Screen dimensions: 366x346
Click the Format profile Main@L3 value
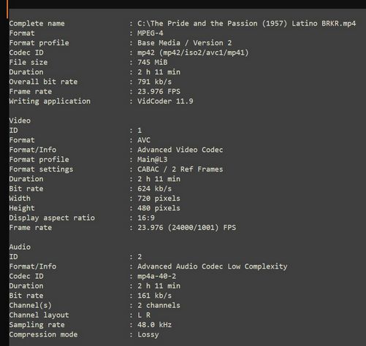point(153,160)
